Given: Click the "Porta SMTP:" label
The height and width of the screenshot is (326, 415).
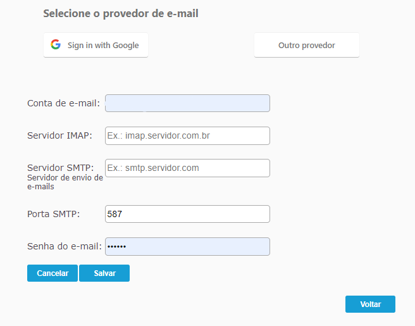Looking at the screenshot, I should pyautogui.click(x=54, y=214).
